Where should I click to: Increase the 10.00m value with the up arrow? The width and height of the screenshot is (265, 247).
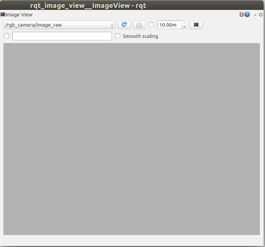pyautogui.click(x=184, y=23)
